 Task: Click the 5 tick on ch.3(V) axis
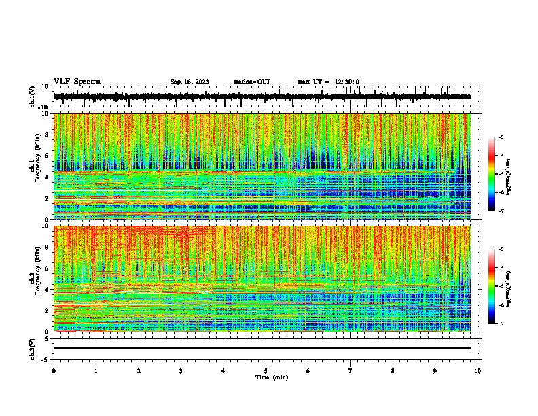point(47,339)
